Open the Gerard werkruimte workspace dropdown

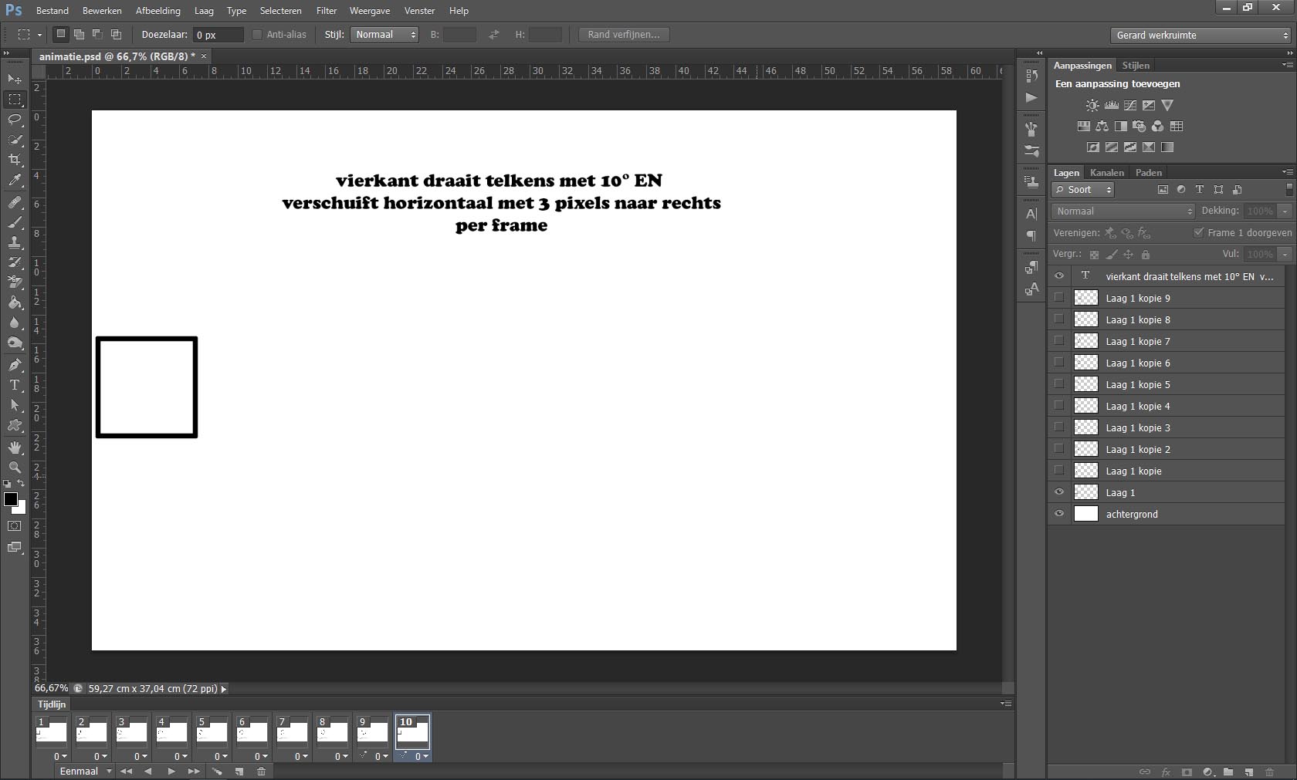[x=1200, y=35]
